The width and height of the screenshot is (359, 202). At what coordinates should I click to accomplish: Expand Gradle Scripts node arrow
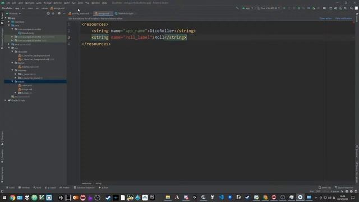pyautogui.click(x=6, y=100)
